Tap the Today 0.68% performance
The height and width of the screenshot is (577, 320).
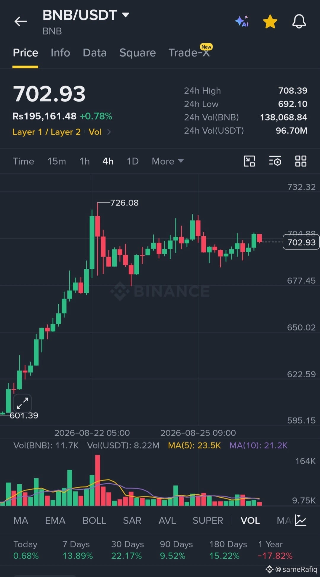click(26, 550)
